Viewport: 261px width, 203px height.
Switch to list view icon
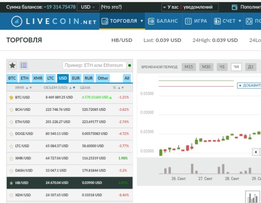point(24,65)
